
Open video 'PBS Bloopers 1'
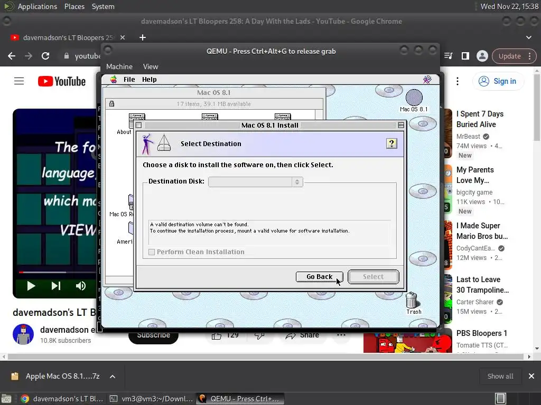(x=482, y=333)
